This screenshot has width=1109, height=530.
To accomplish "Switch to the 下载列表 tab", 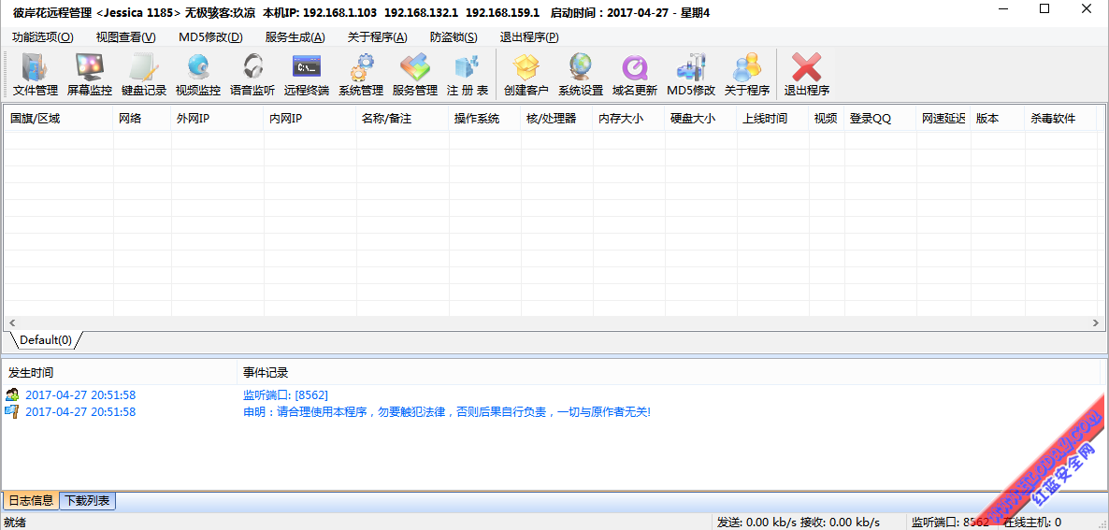I will tap(87, 501).
